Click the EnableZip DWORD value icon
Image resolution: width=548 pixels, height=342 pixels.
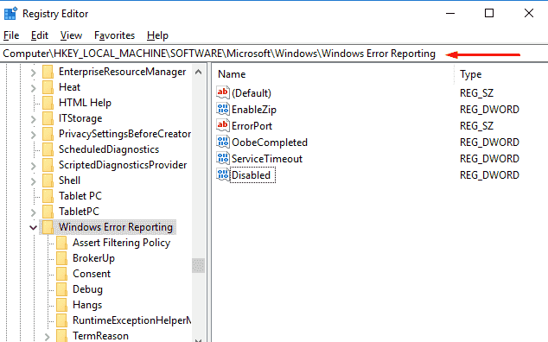(x=223, y=109)
